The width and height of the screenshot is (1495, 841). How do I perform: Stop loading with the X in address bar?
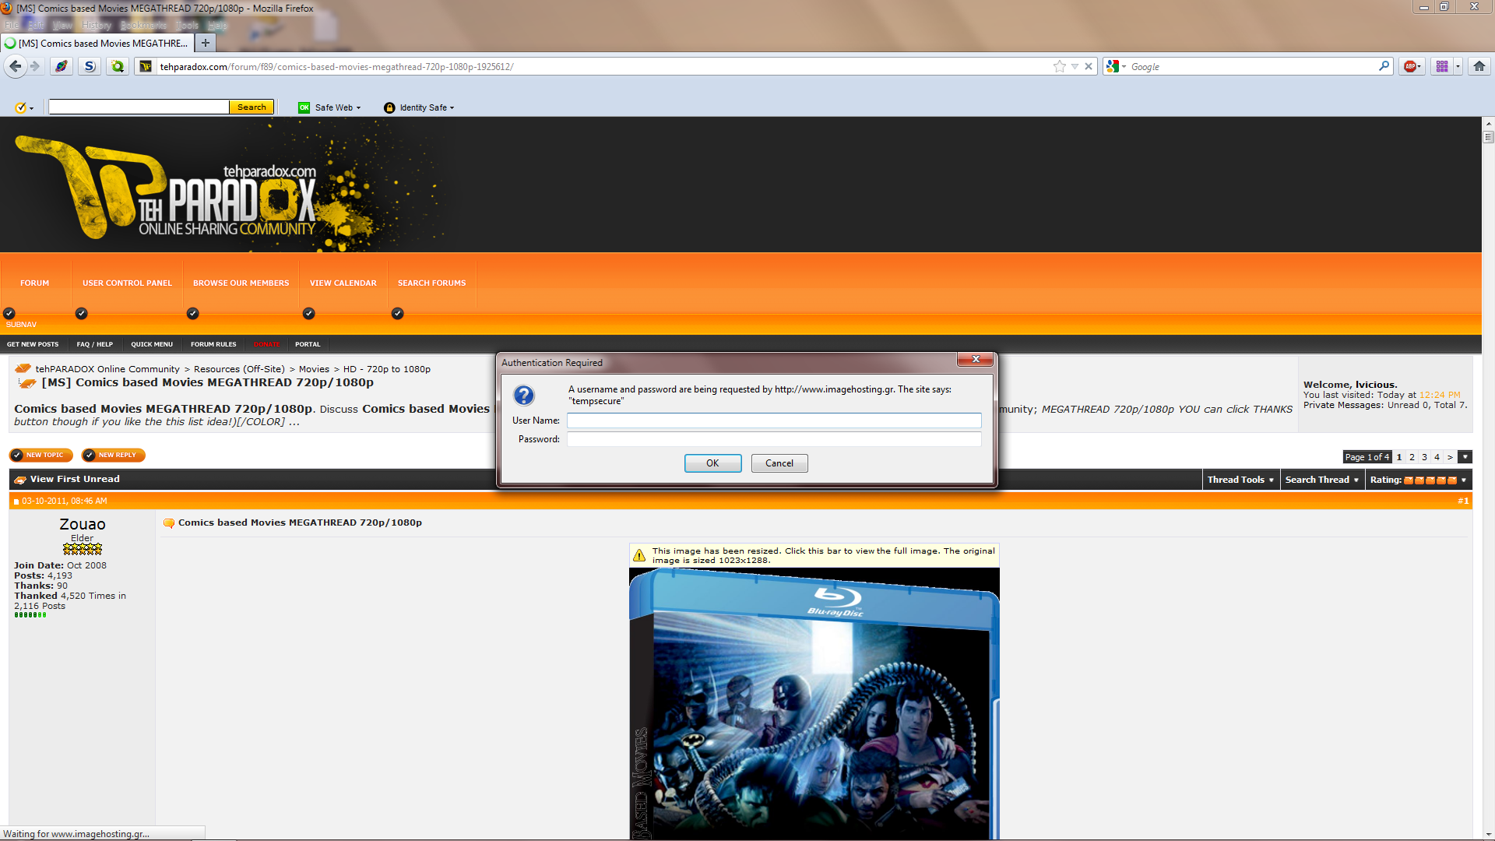[1089, 66]
